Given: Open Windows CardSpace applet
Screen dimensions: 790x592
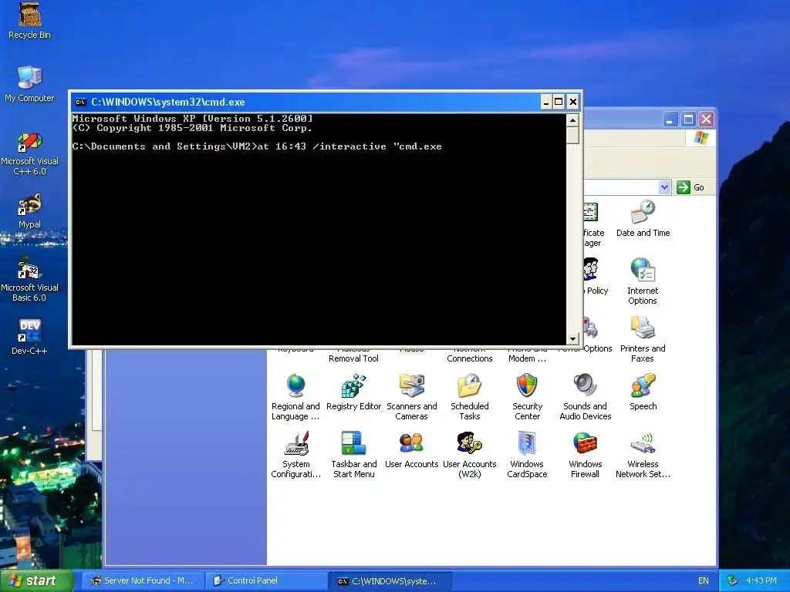Looking at the screenshot, I should (527, 455).
